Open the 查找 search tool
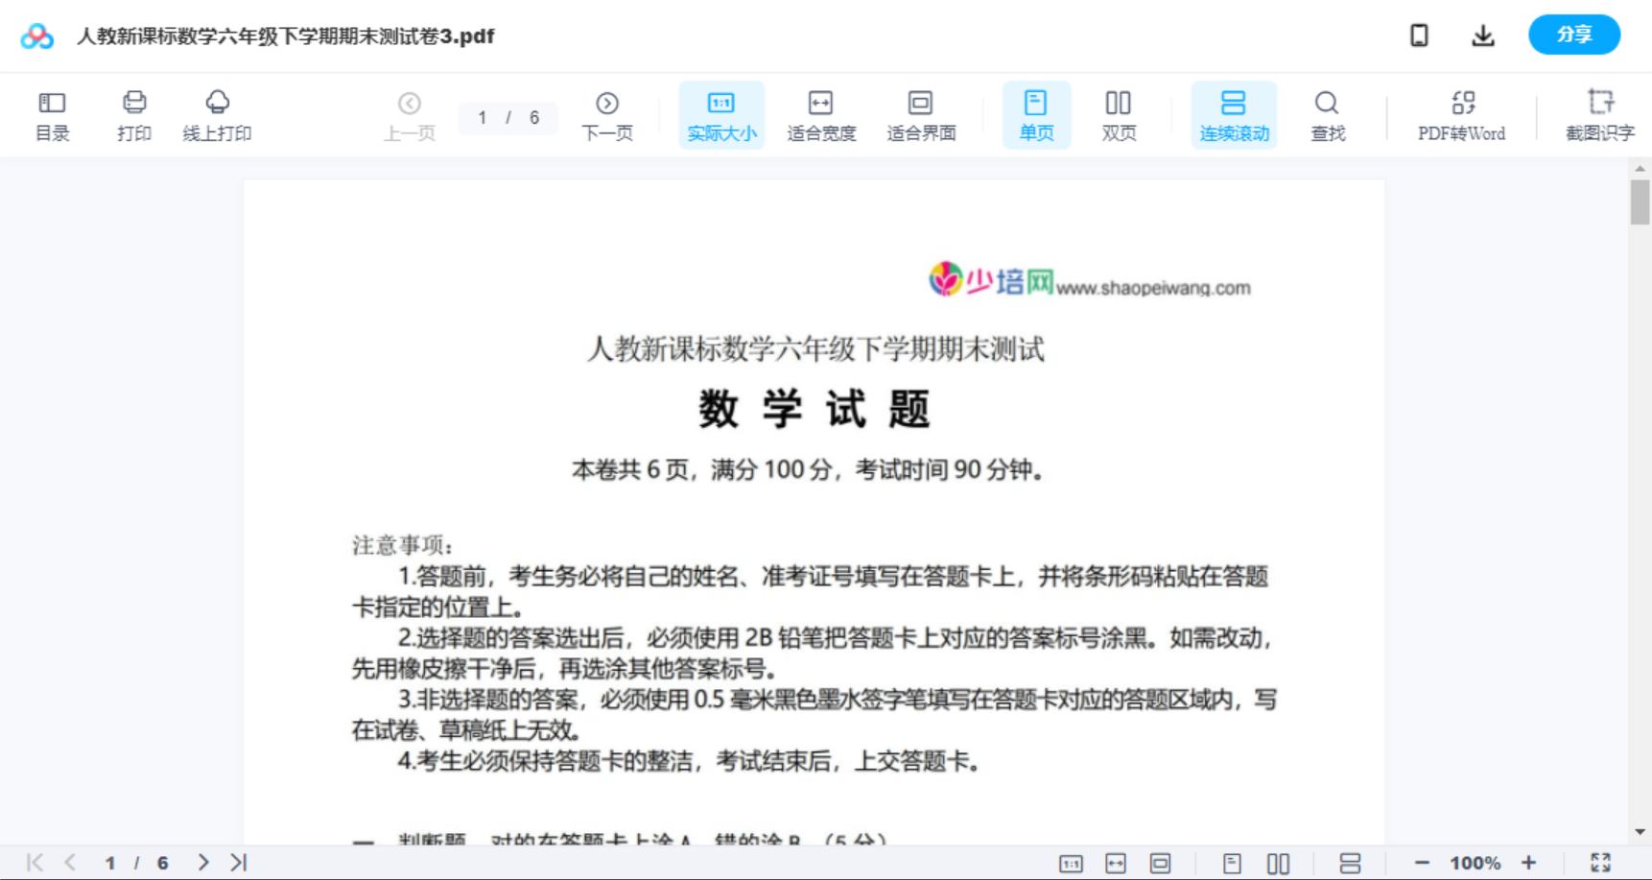Image resolution: width=1652 pixels, height=880 pixels. [x=1327, y=114]
